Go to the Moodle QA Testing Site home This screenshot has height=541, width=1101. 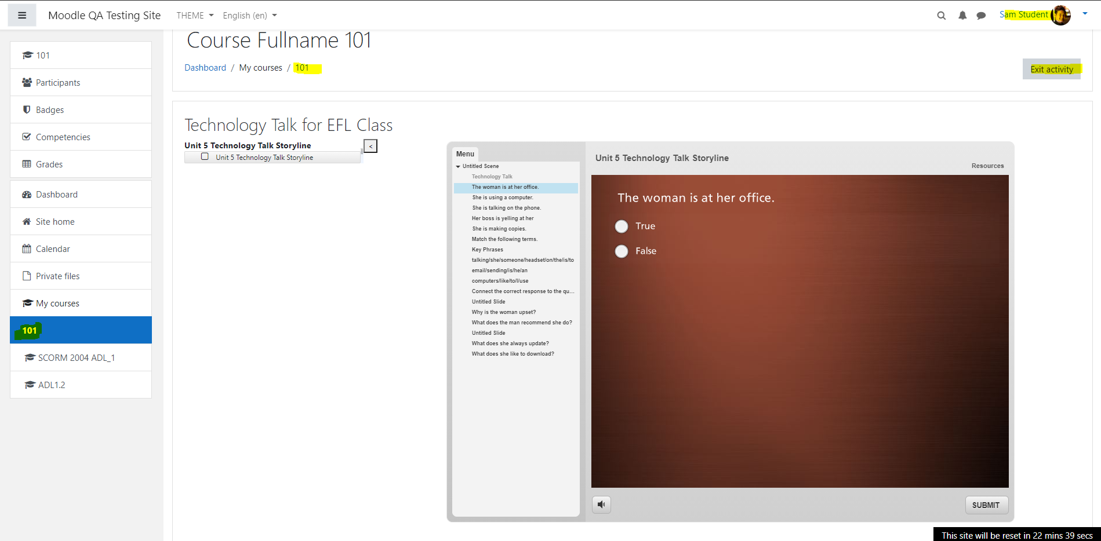(104, 16)
